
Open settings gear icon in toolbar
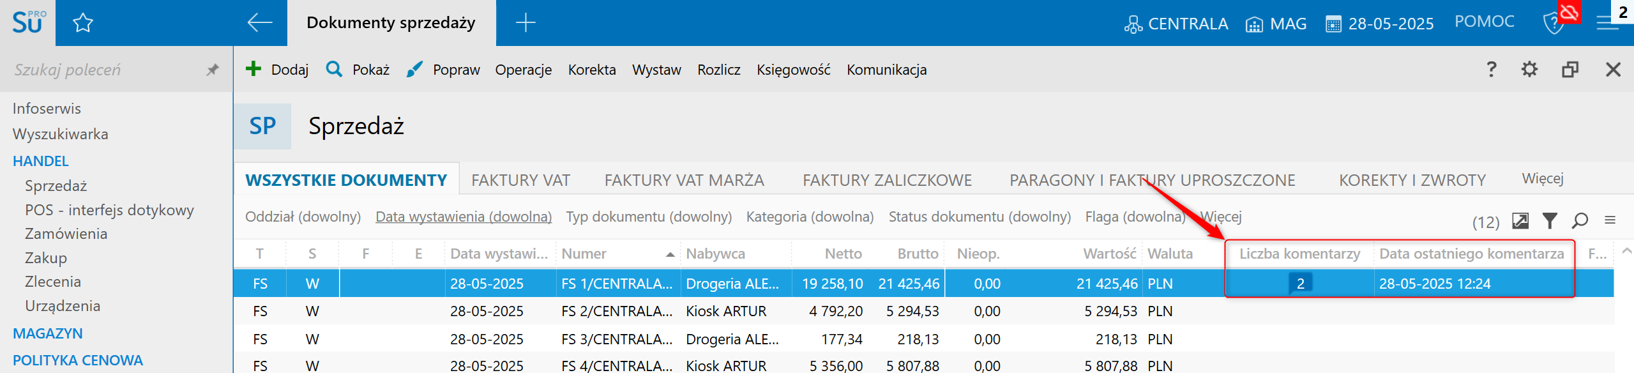(1529, 69)
